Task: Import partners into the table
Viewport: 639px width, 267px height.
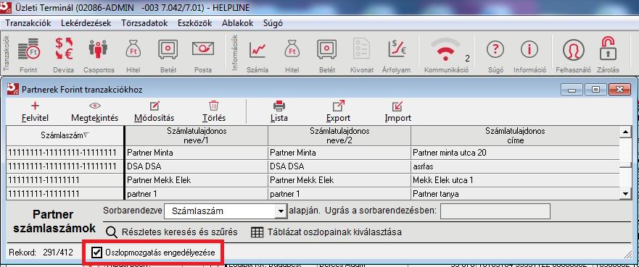Action: tap(397, 111)
